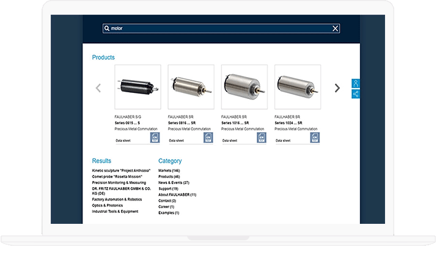Click 'Precious Metal Commutation' under Series 0615 S
The width and height of the screenshot is (437, 263).
click(x=136, y=129)
